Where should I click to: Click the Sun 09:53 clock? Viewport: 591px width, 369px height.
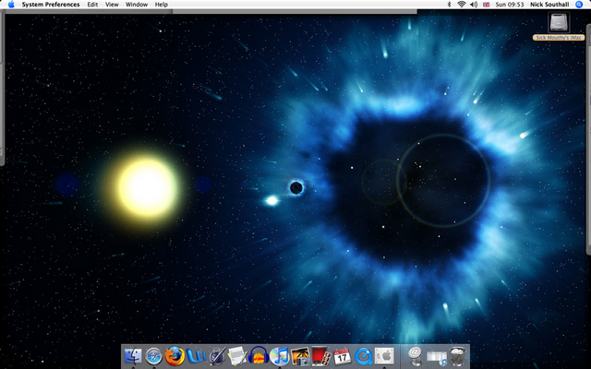(x=510, y=5)
